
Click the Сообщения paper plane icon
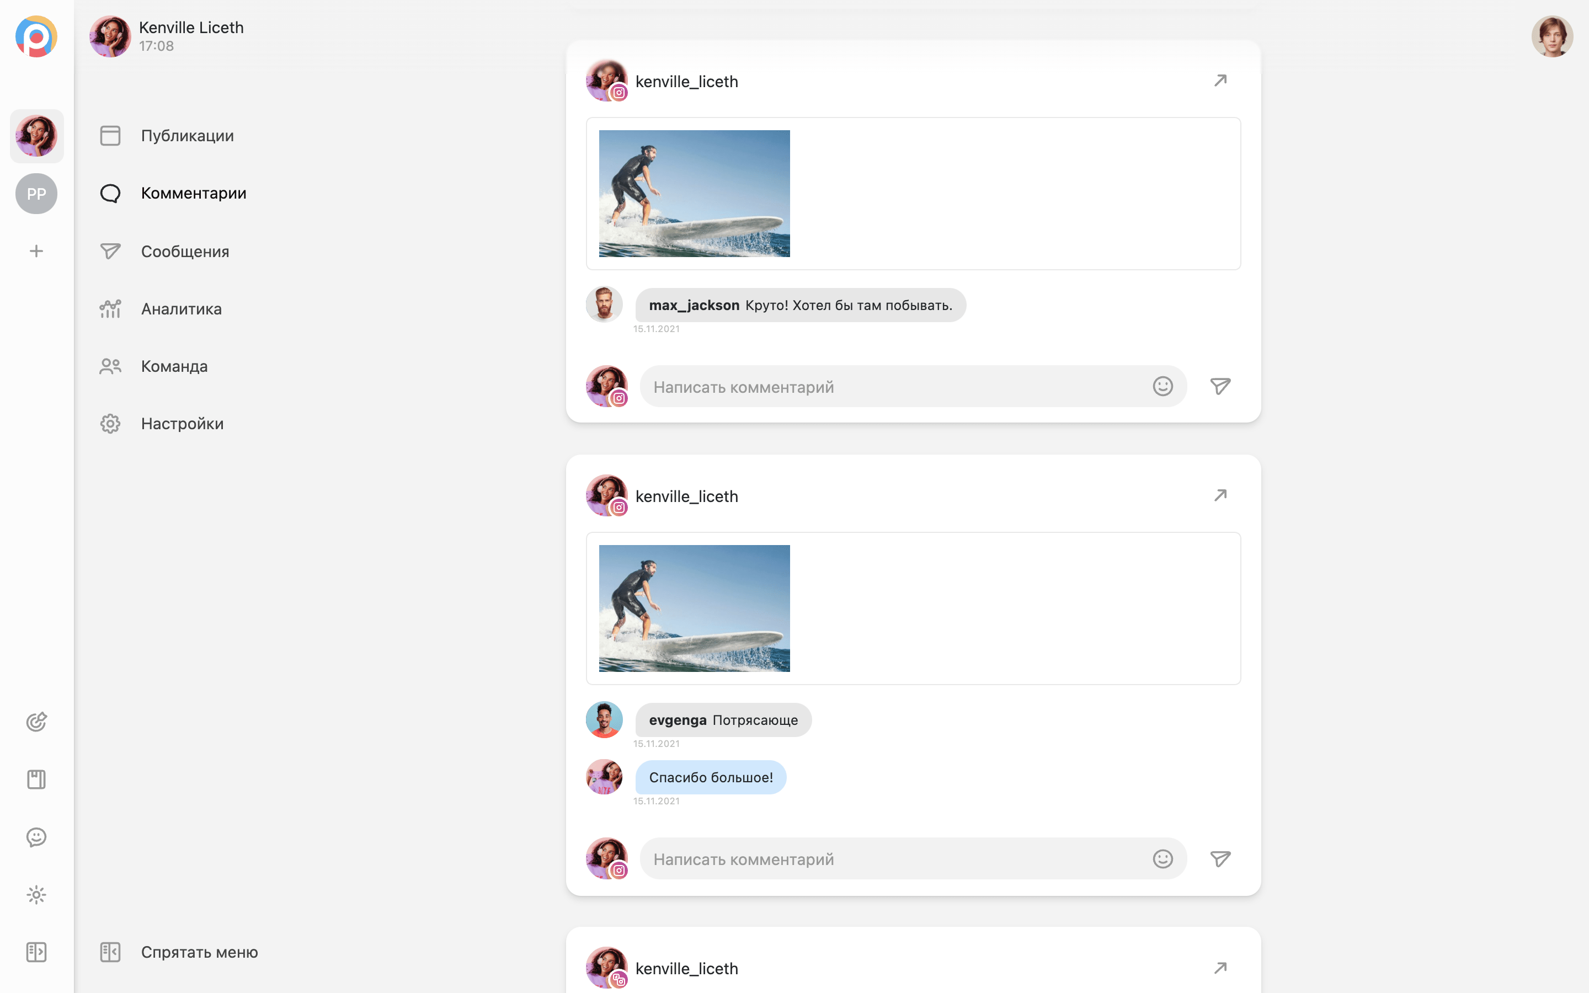110,252
